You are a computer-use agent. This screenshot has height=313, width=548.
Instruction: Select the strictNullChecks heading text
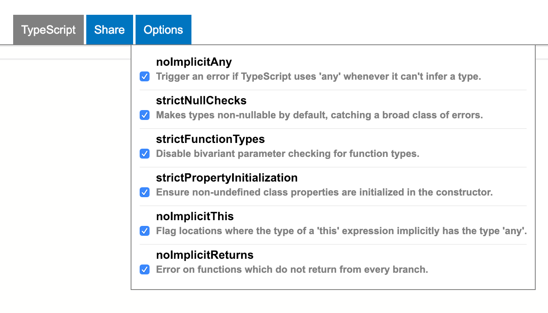(x=201, y=101)
